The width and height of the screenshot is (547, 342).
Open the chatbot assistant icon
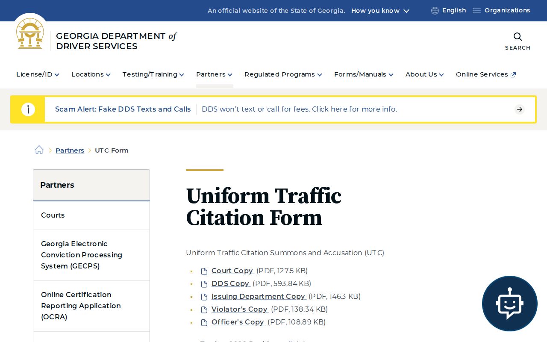pos(510,304)
